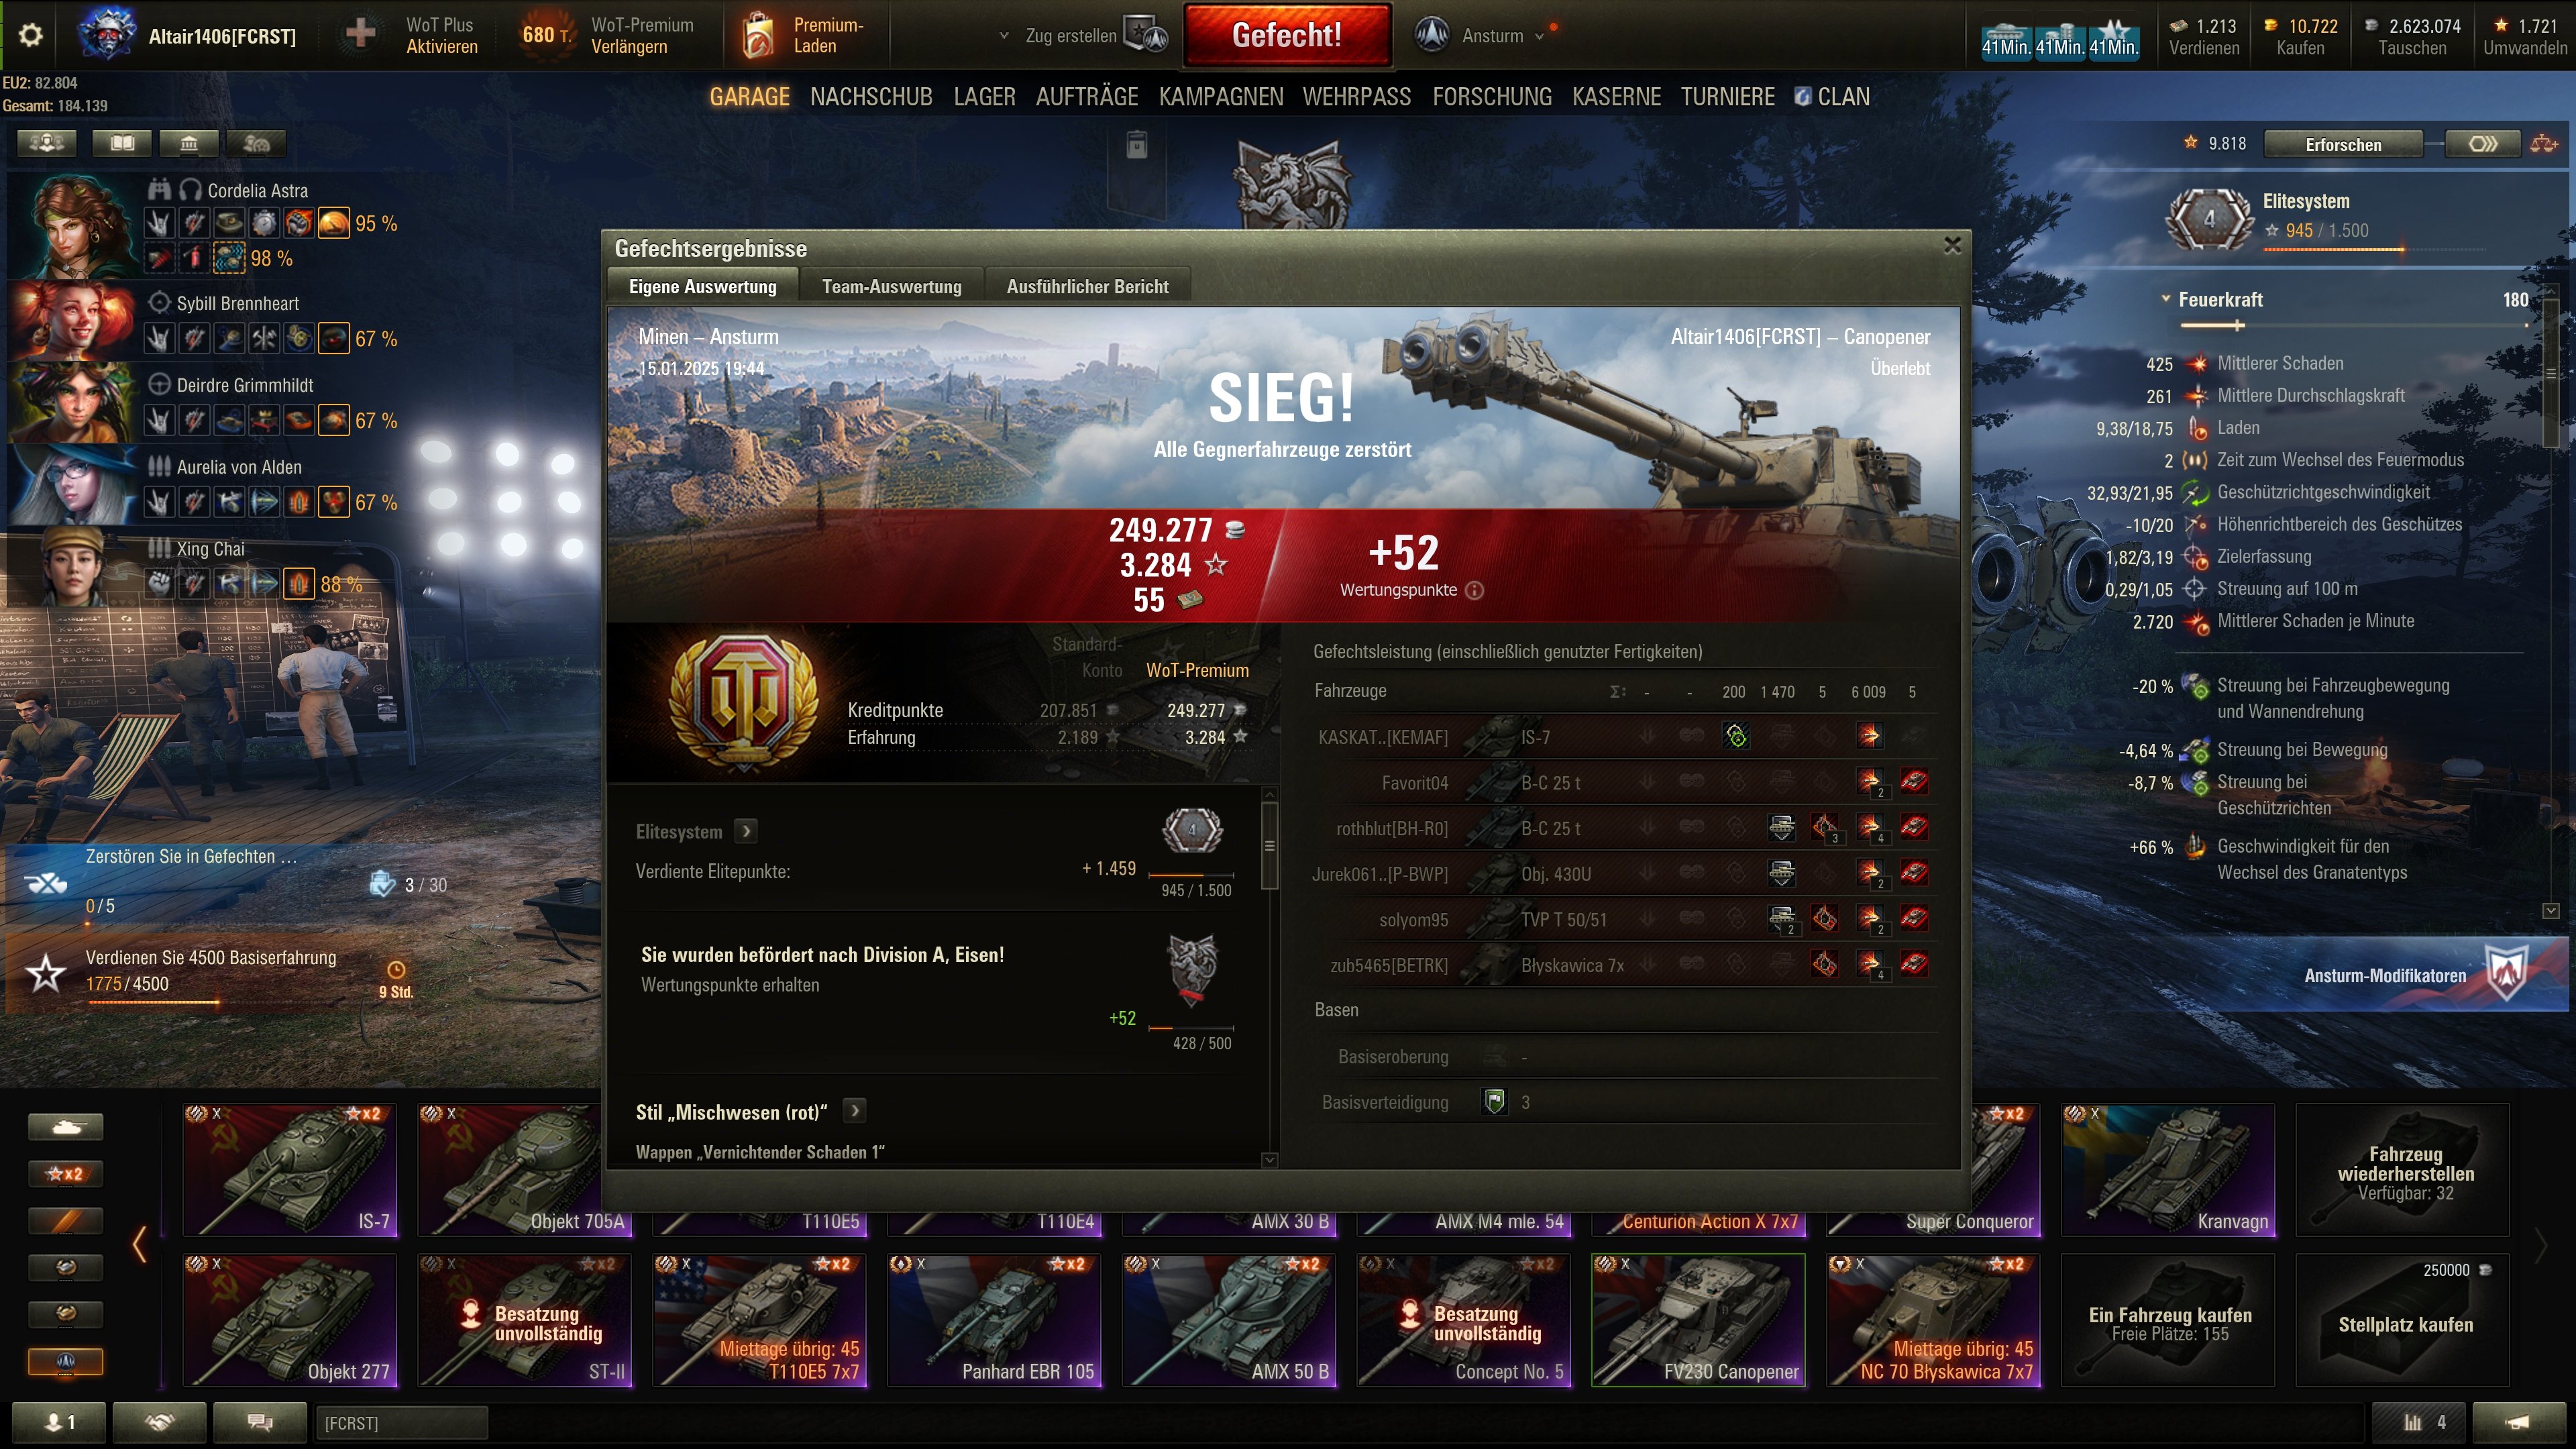Select the AMX 50 B vehicle thumbnail
This screenshot has height=1449, width=2576.
[1229, 1320]
